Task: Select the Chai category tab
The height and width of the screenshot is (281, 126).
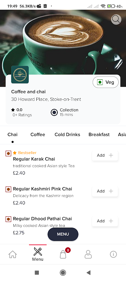Action: click(x=13, y=135)
